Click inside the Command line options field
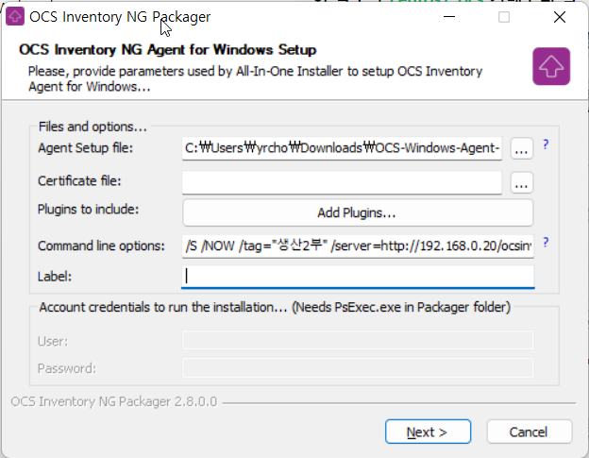Viewport: 589px width, 458px height. click(358, 246)
